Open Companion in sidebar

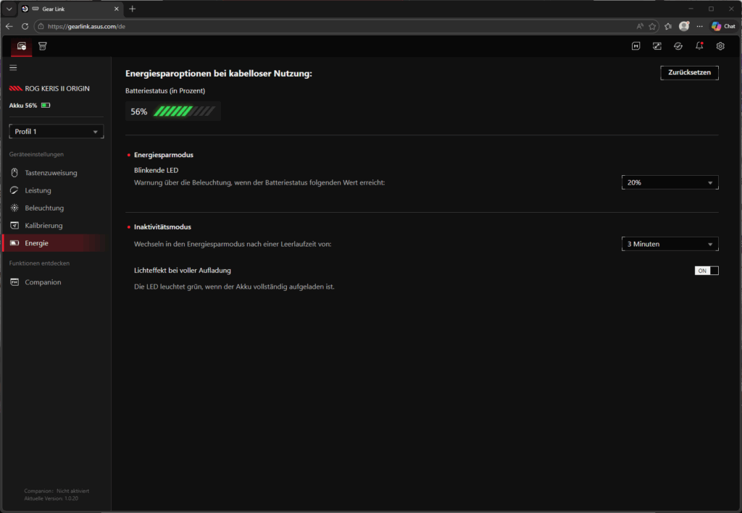click(43, 282)
